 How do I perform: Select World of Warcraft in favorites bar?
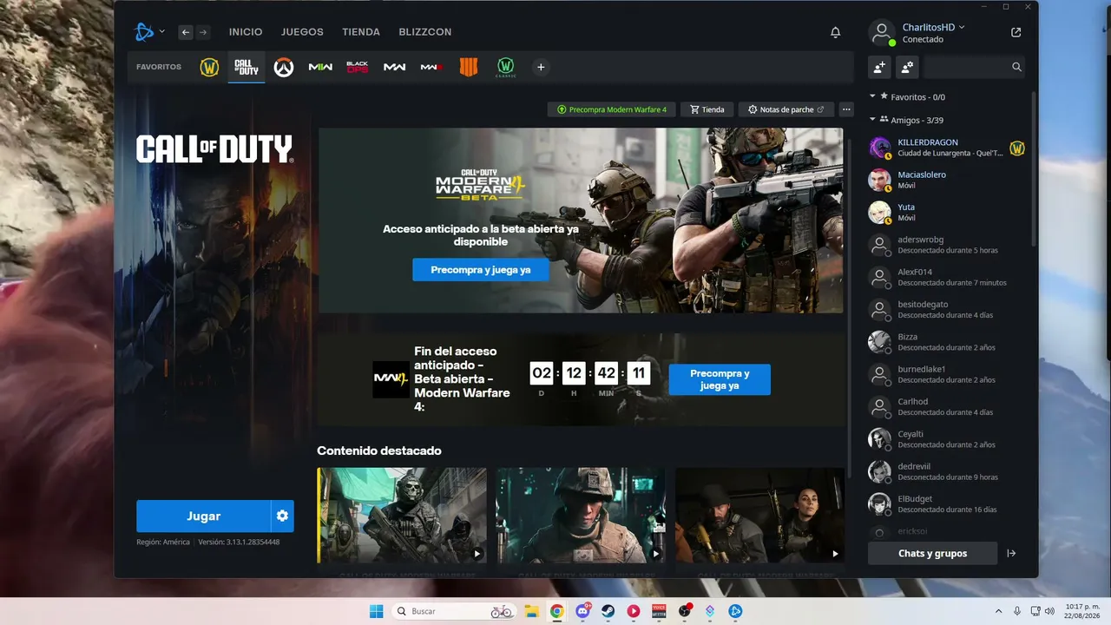209,67
